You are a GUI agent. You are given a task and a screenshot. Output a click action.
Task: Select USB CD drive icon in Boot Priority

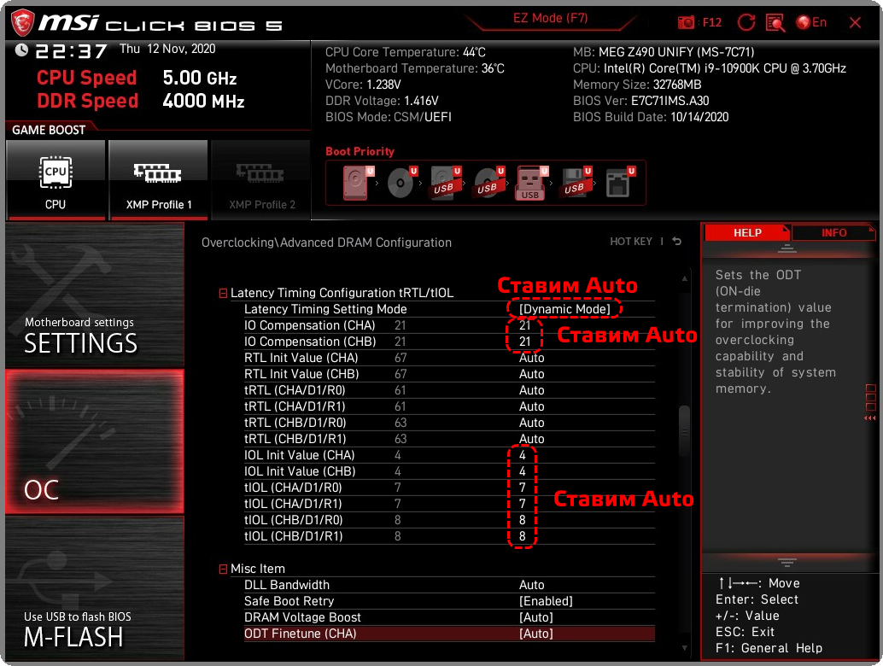coord(489,183)
